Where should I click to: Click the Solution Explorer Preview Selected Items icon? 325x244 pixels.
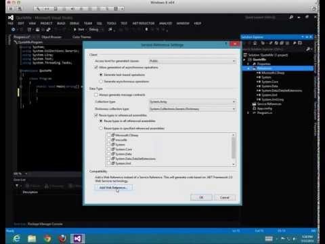[x=300, y=43]
